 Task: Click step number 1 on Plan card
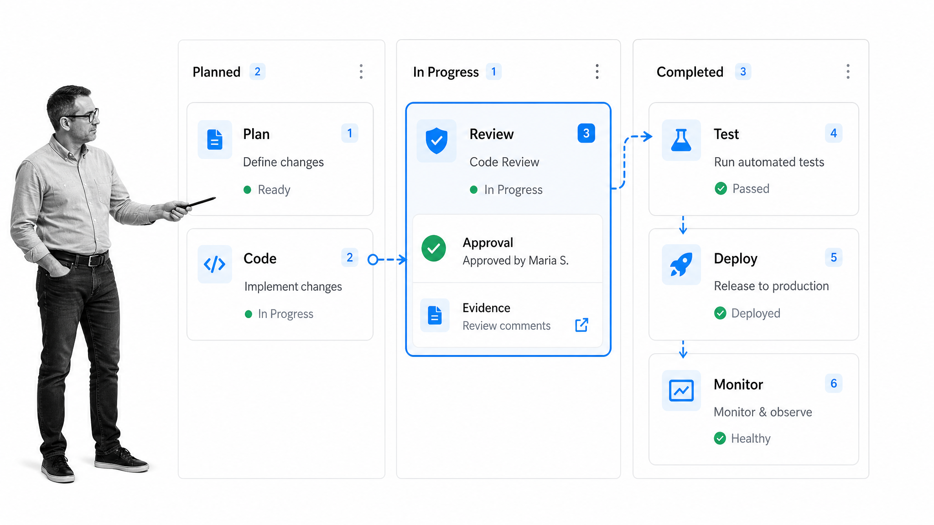point(350,133)
